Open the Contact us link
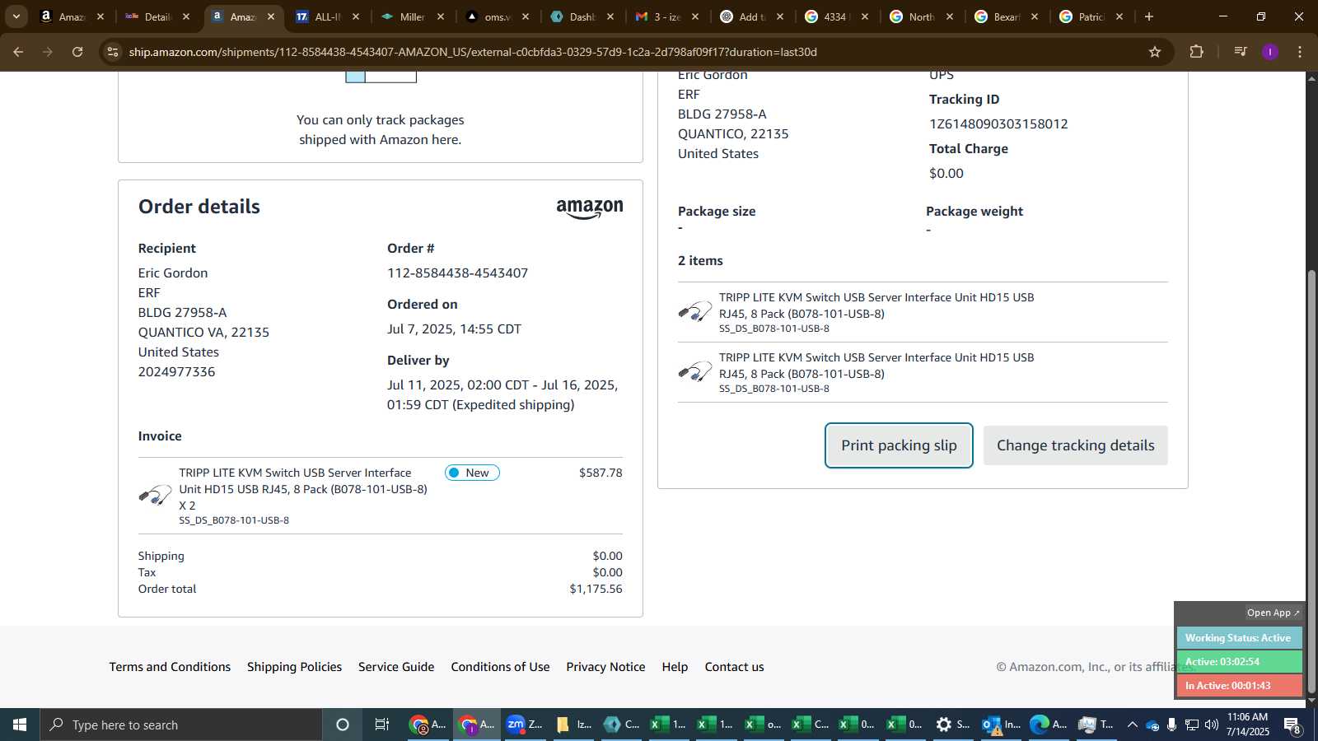1318x741 pixels. (734, 667)
